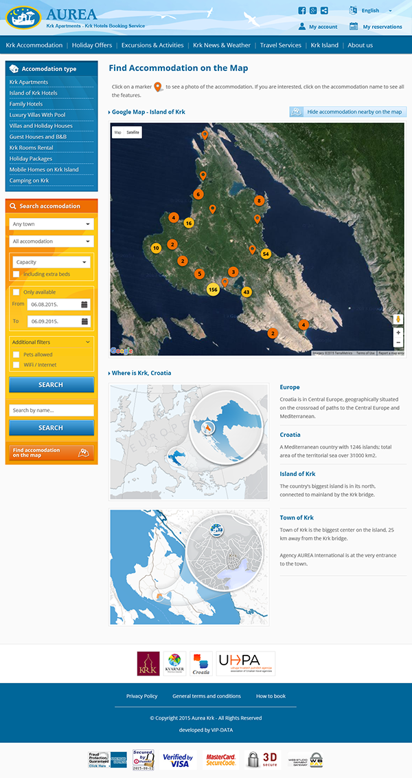Tick the WiFi / Internet checkbox
Image resolution: width=412 pixels, height=778 pixels.
tap(16, 365)
